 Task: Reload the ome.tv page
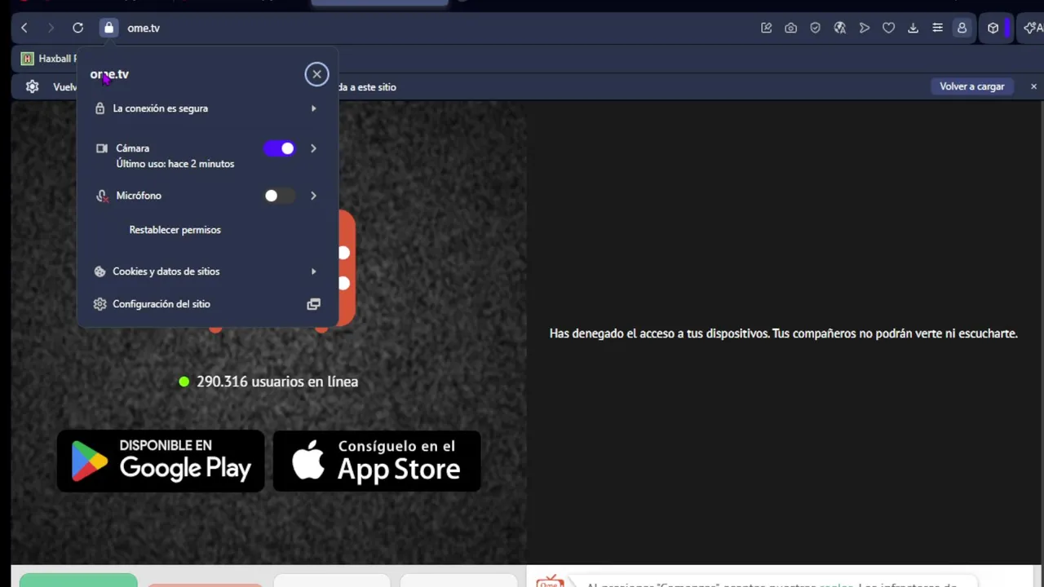pyautogui.click(x=77, y=28)
